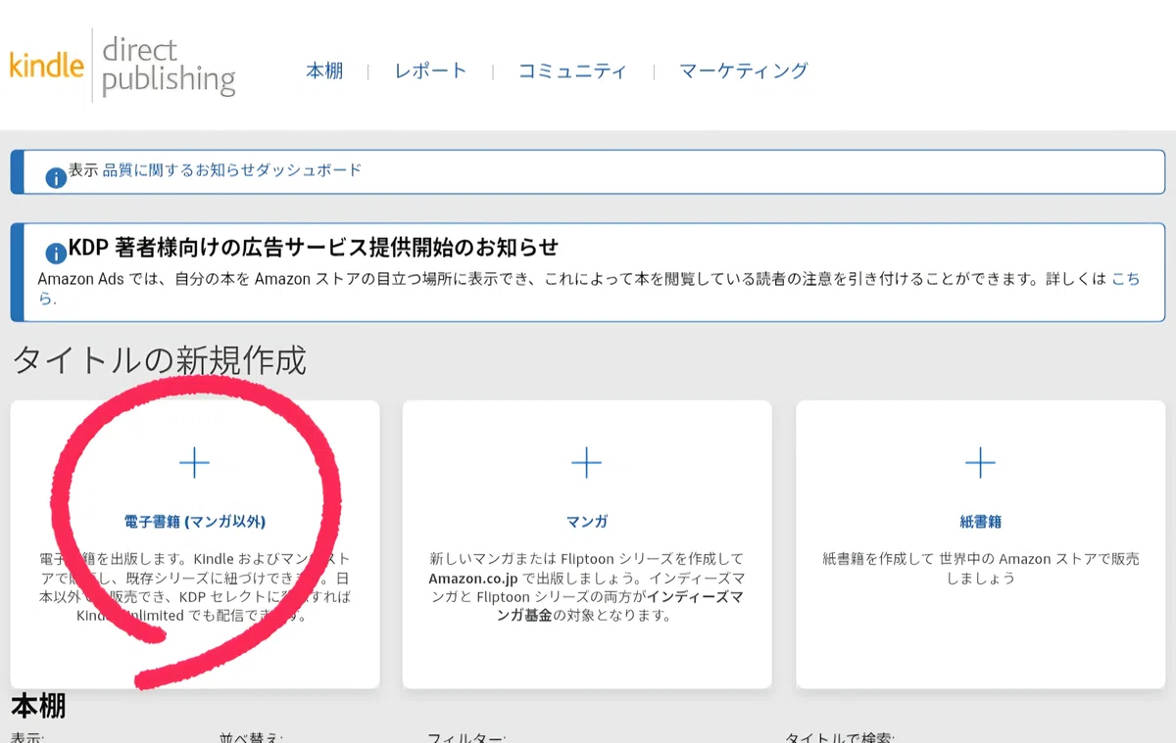Click the Kindle Direct Publishing logo
Viewport: 1176px width, 743px height.
tap(122, 66)
